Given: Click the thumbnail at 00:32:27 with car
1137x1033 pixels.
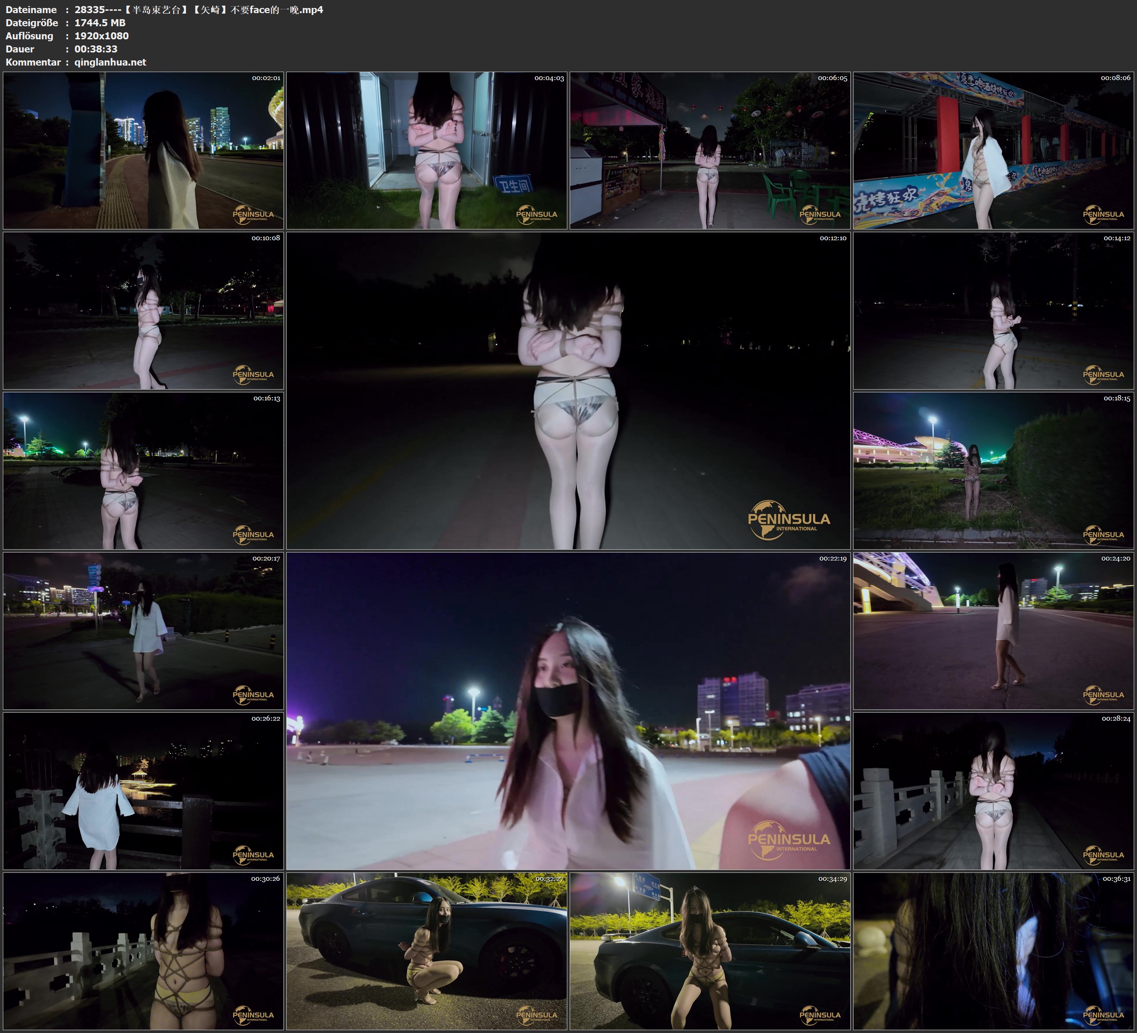Looking at the screenshot, I should click(x=426, y=951).
